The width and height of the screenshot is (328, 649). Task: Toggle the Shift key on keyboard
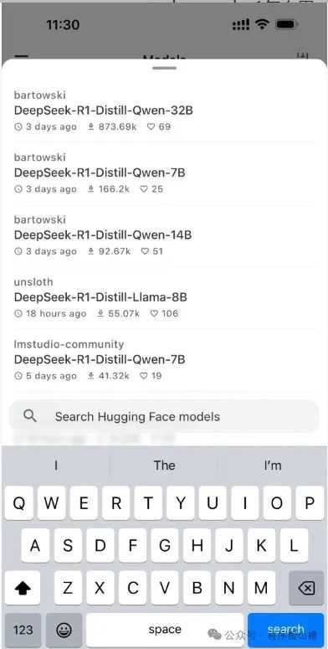tap(23, 588)
